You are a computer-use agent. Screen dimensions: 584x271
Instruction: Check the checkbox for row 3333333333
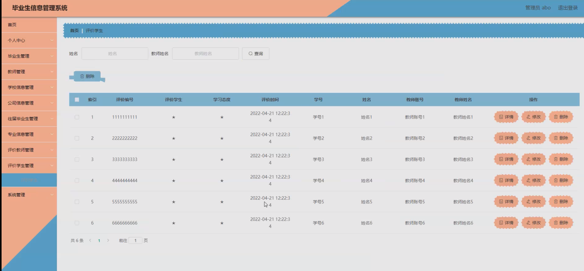coord(77,159)
